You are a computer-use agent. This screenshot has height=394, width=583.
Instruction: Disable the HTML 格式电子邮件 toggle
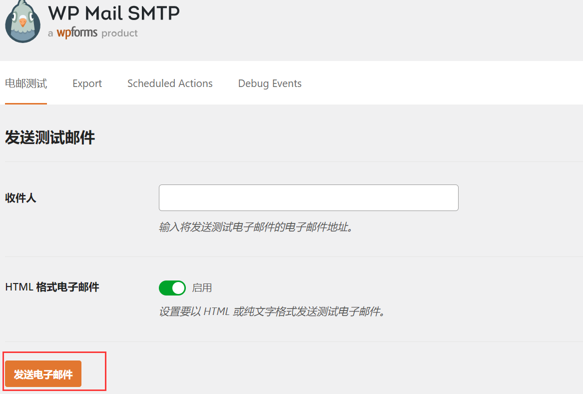click(172, 288)
